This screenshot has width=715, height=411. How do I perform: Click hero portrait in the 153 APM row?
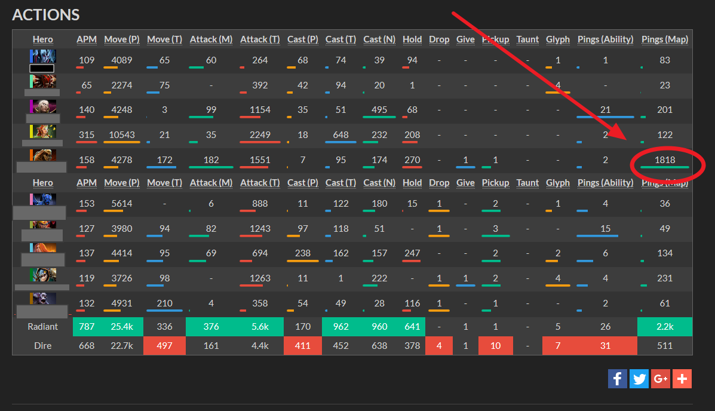coord(42,200)
